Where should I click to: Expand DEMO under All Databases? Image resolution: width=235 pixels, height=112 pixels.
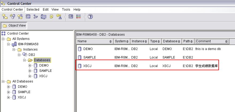coord(8,87)
